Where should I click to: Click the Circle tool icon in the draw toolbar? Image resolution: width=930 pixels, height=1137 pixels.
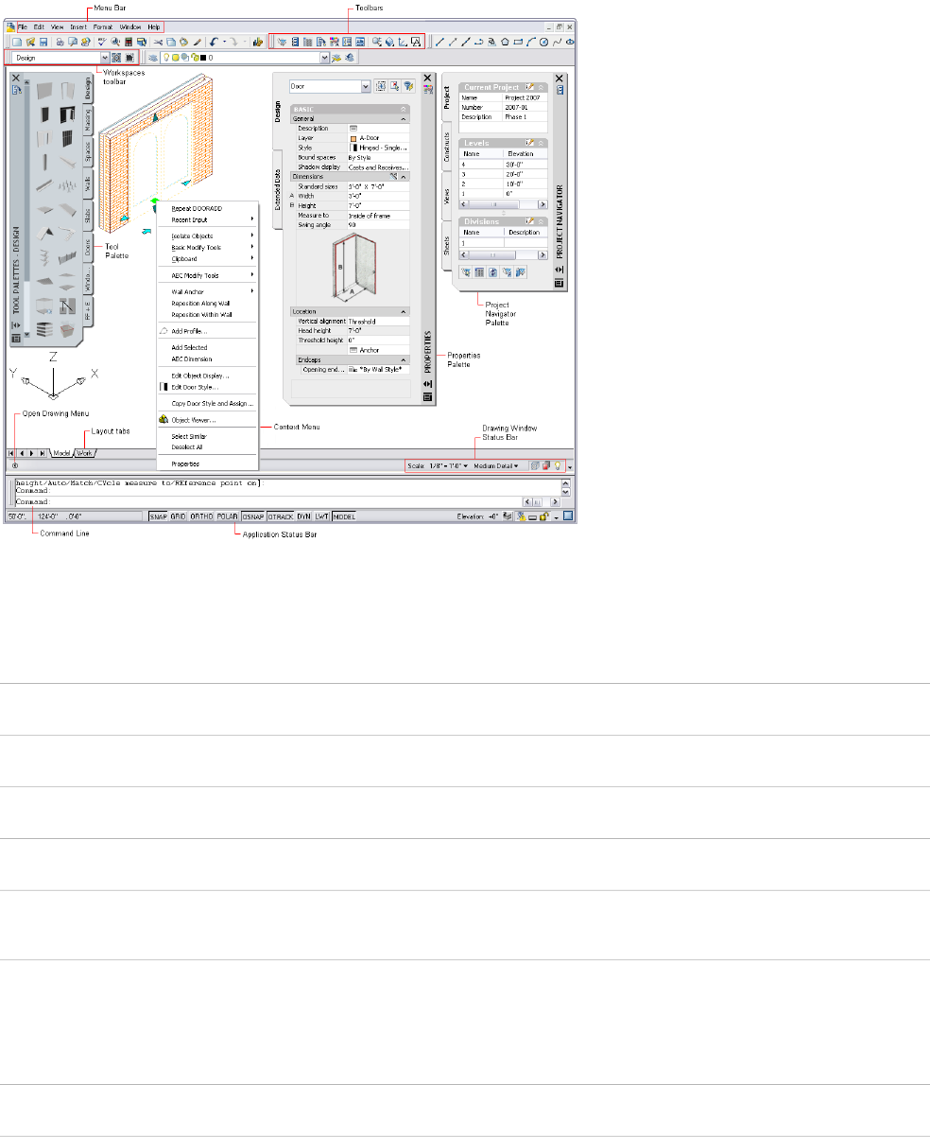[543, 42]
